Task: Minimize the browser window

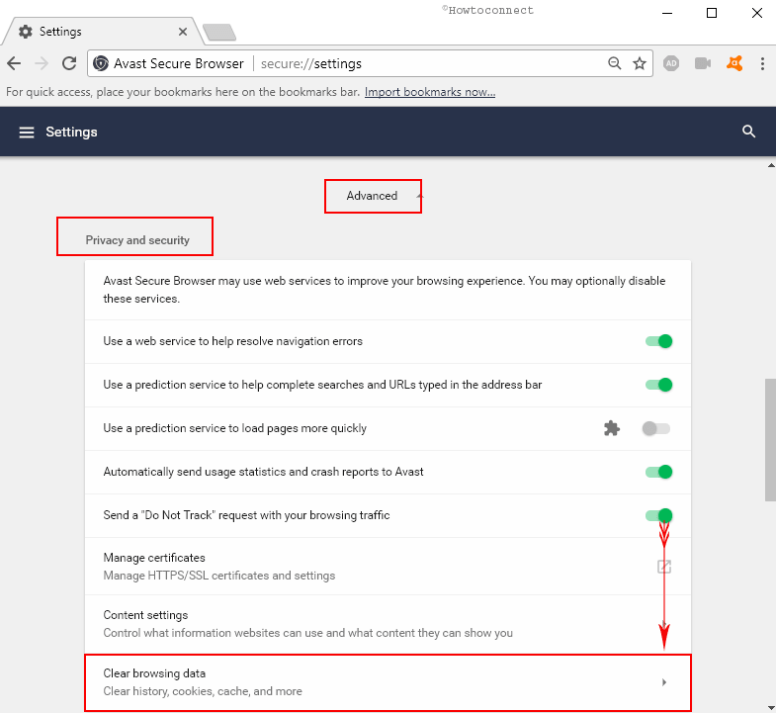Action: (x=667, y=13)
